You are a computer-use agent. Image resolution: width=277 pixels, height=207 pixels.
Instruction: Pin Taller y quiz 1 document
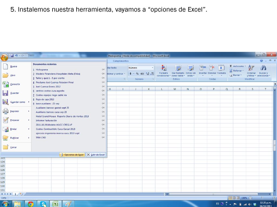click(103, 78)
